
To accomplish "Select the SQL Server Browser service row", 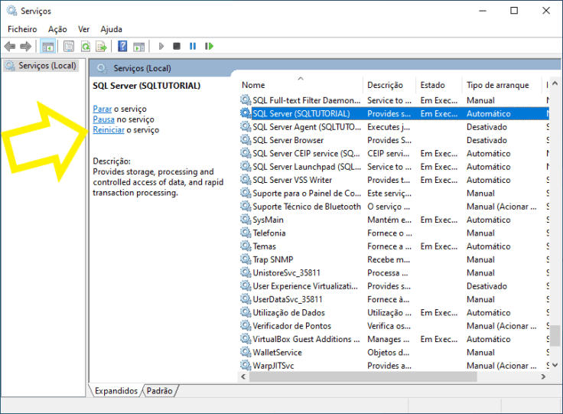I will [288, 140].
